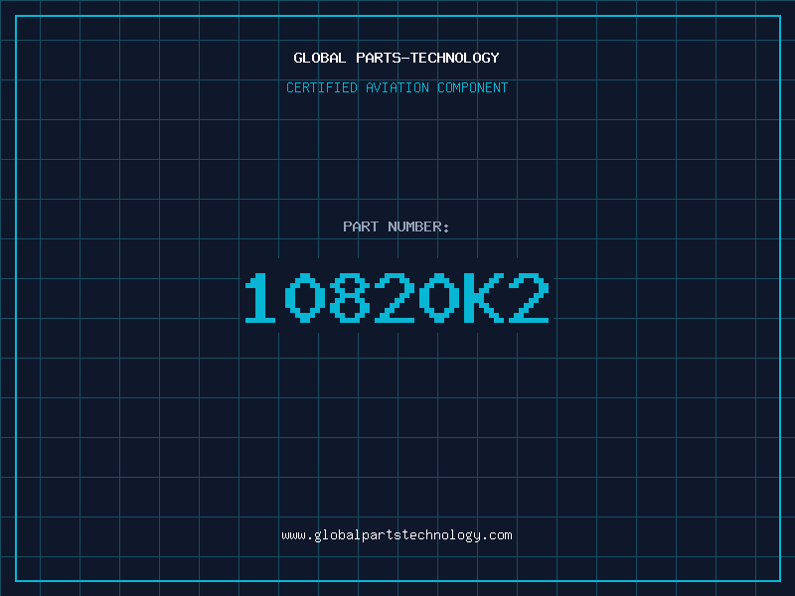Click the PART NUMBER: label
This screenshot has height=596, width=795.
(x=397, y=226)
